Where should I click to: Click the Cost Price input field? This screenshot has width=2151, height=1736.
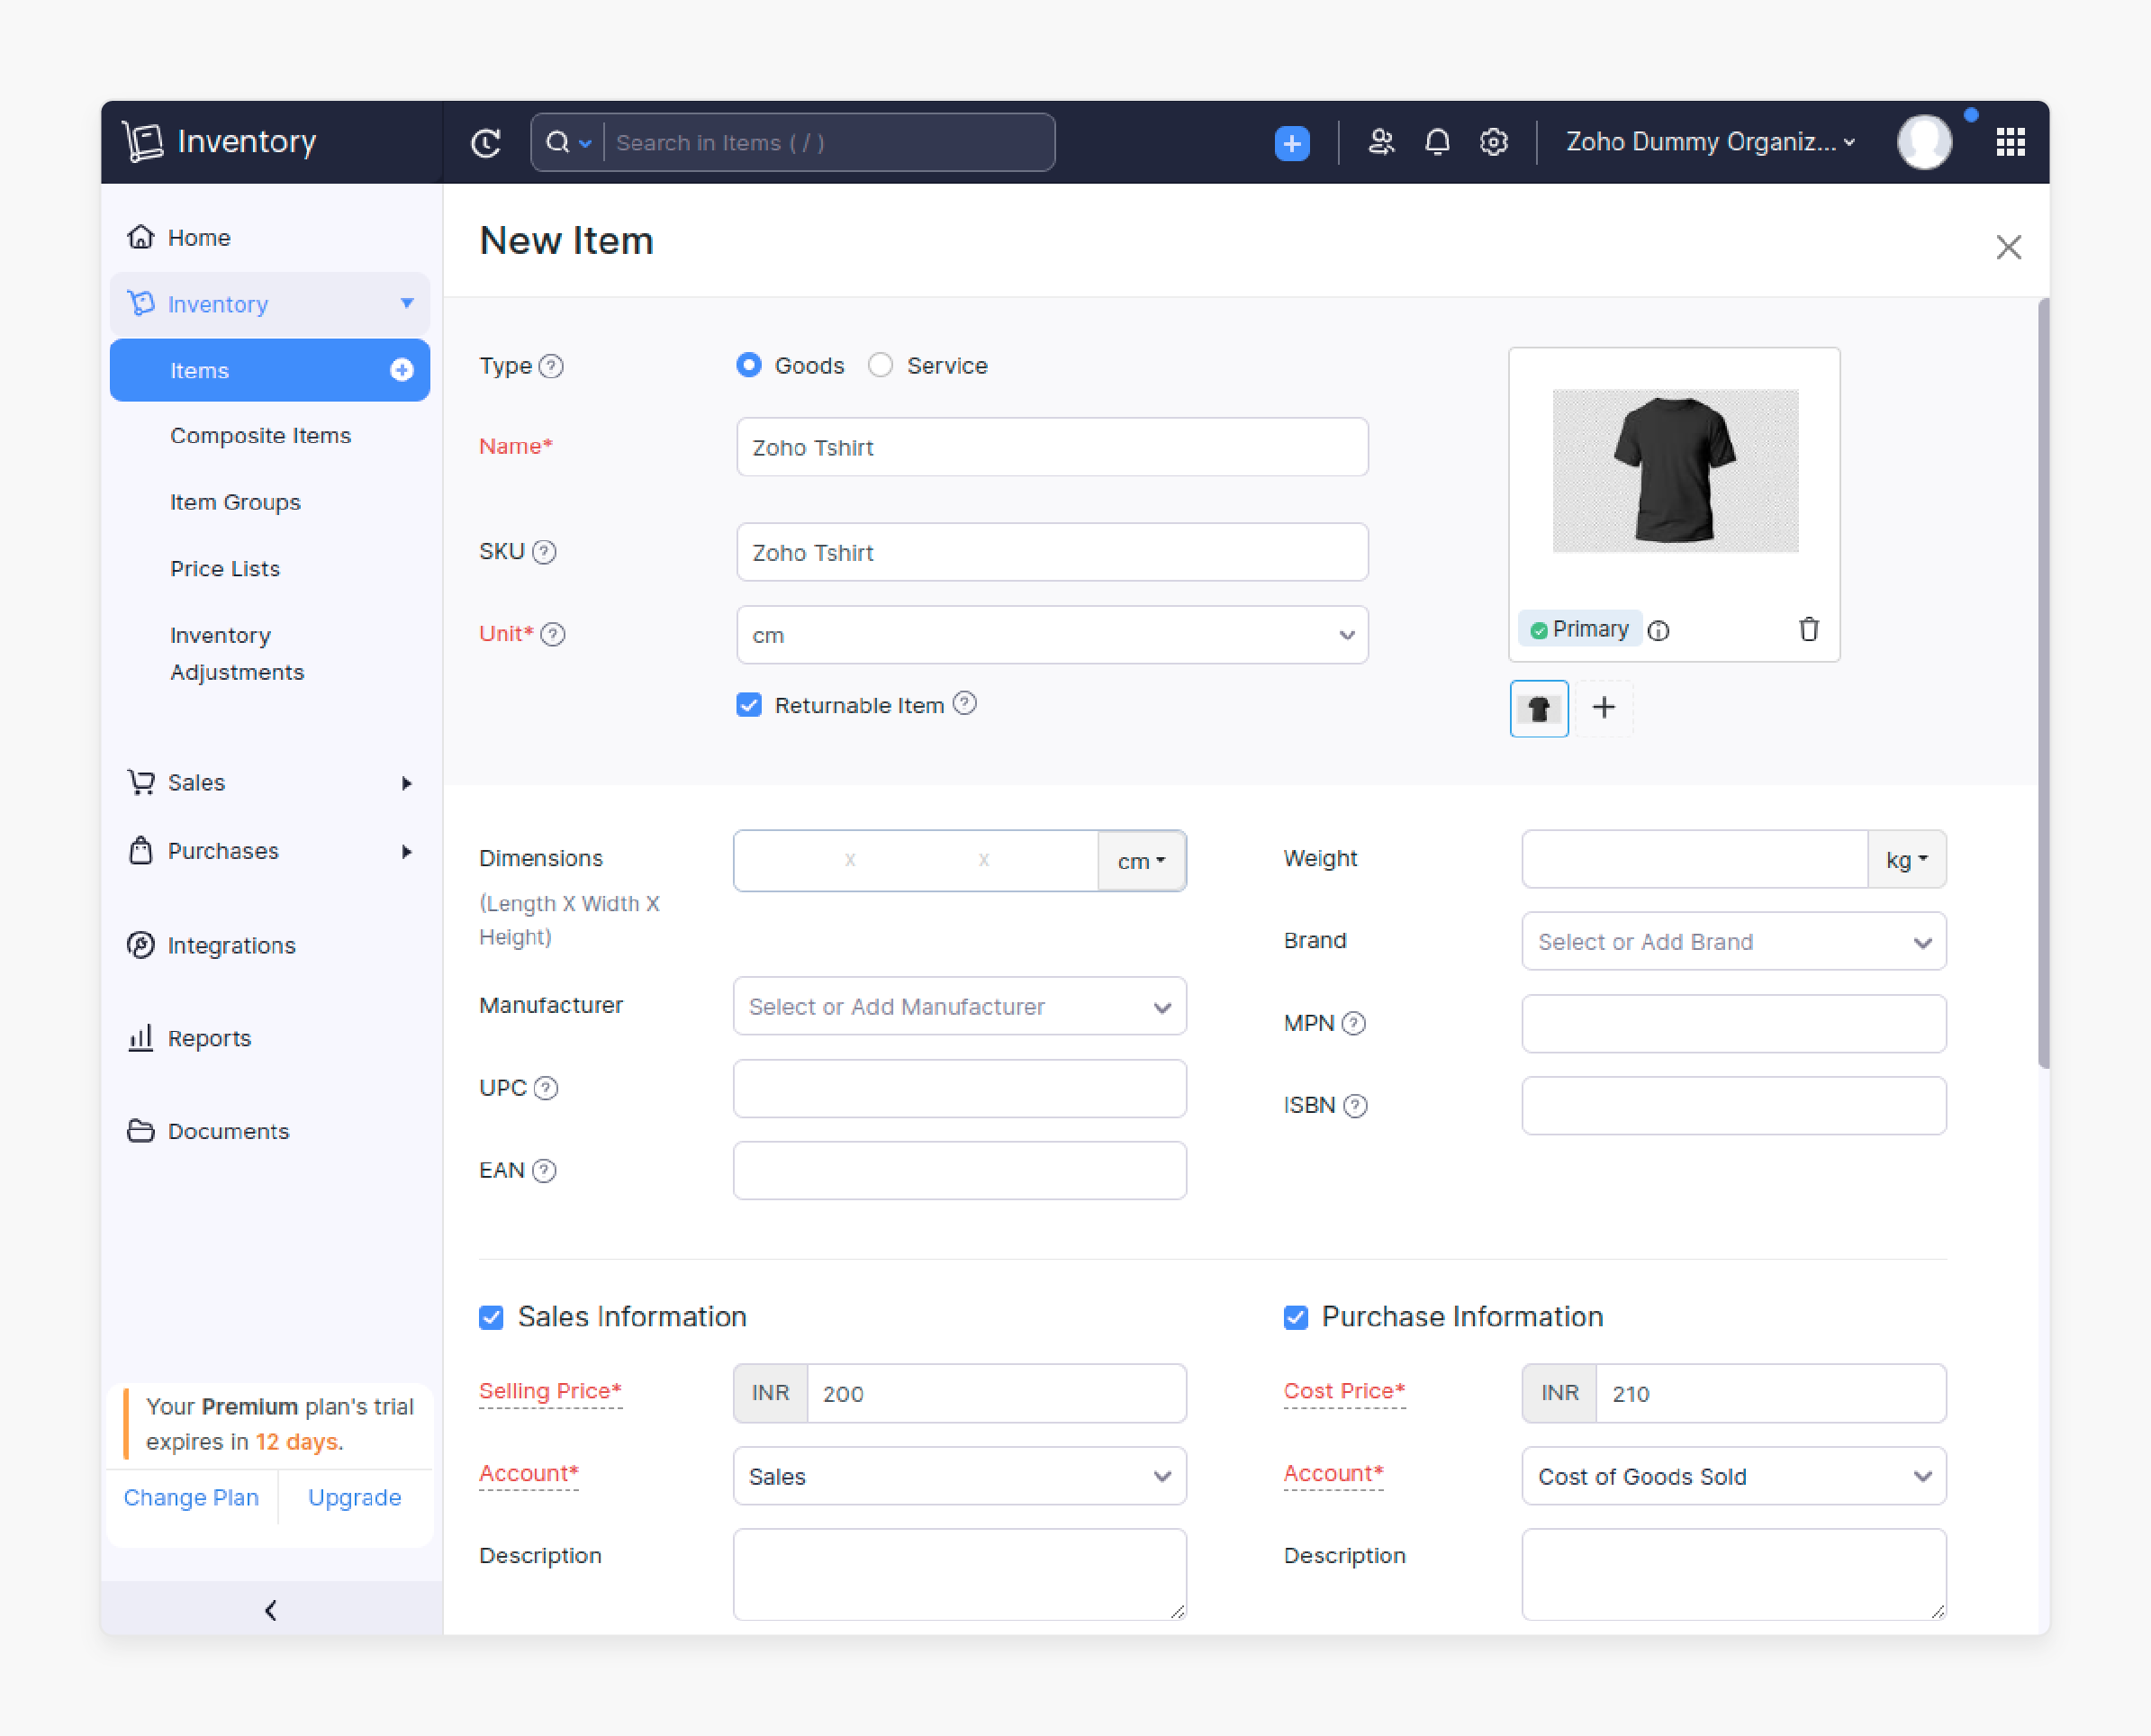click(x=1771, y=1394)
